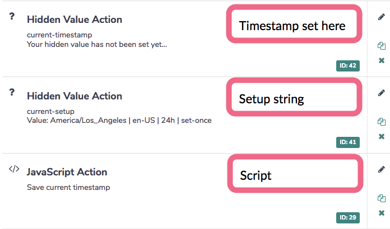Viewport: 390px width, 229px height.
Task: Open the JavaScript Action title
Action: 67,172
